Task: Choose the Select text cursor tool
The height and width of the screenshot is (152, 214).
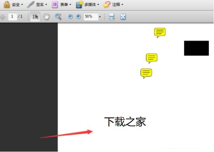Action: pos(35,17)
